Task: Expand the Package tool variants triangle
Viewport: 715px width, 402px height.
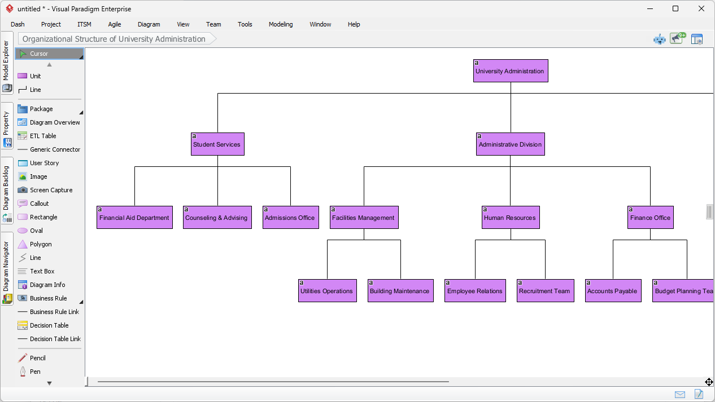Action: coord(81,111)
